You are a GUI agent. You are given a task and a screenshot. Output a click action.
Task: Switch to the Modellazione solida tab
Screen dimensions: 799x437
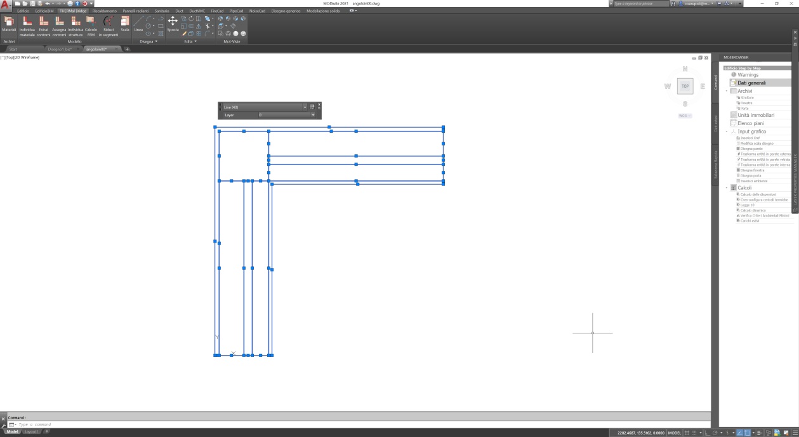tap(323, 11)
